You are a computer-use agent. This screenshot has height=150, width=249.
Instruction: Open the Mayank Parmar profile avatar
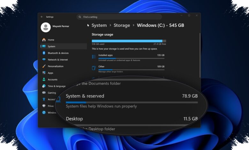[46, 27]
